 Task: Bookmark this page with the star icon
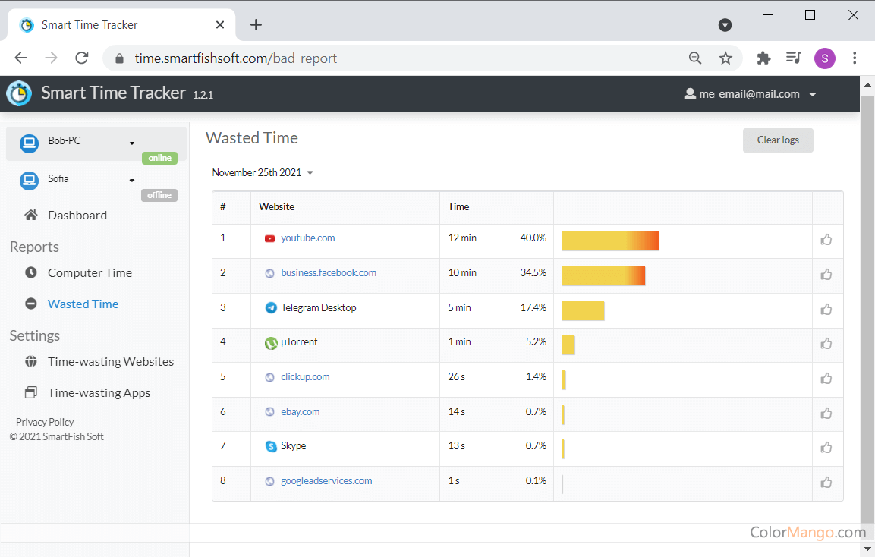(x=725, y=58)
